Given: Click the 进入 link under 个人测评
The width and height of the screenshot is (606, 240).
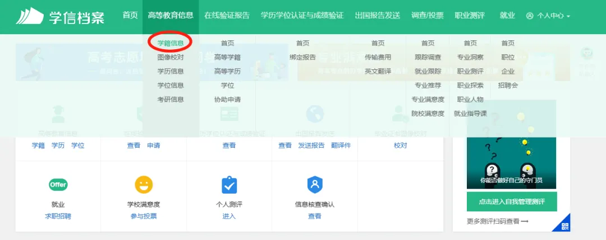Looking at the screenshot, I should [229, 216].
